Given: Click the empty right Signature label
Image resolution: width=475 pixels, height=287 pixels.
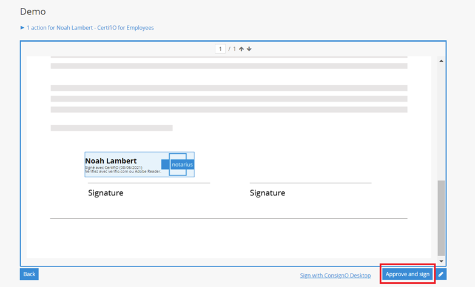Looking at the screenshot, I should pyautogui.click(x=267, y=193).
